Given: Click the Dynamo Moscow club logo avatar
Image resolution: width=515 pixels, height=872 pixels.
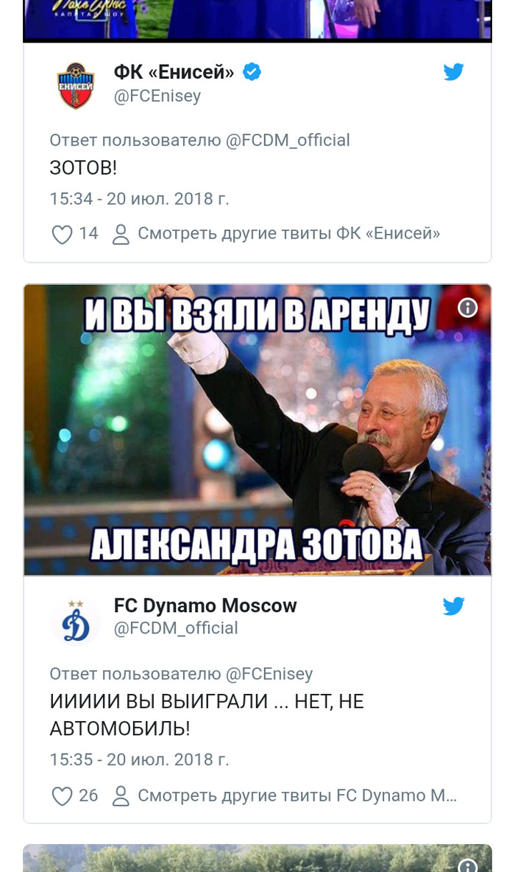Looking at the screenshot, I should tap(76, 621).
